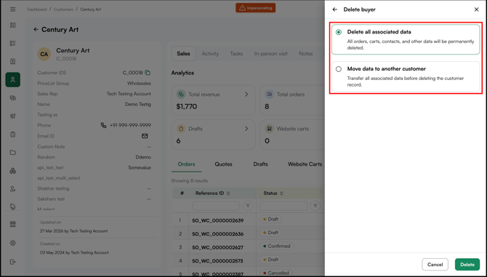Open the Notes tab
The height and width of the screenshot is (277, 487).
305,54
